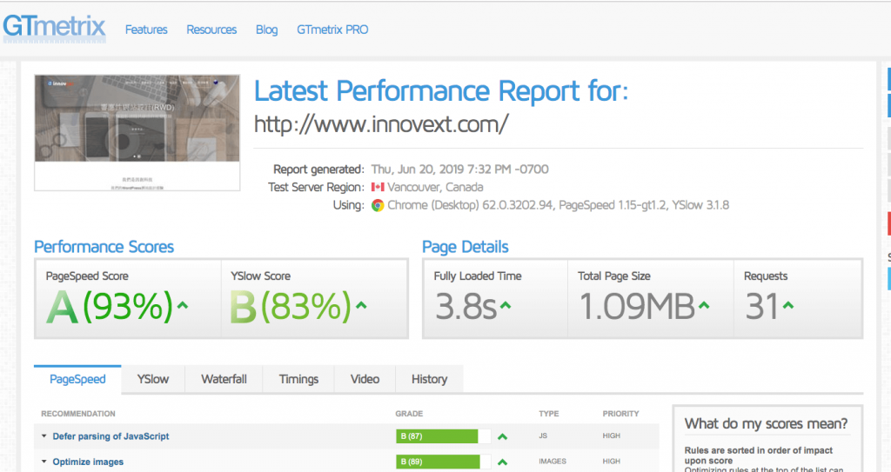Click the arrow next to Requests count
This screenshot has height=472, width=891.
[x=788, y=306]
